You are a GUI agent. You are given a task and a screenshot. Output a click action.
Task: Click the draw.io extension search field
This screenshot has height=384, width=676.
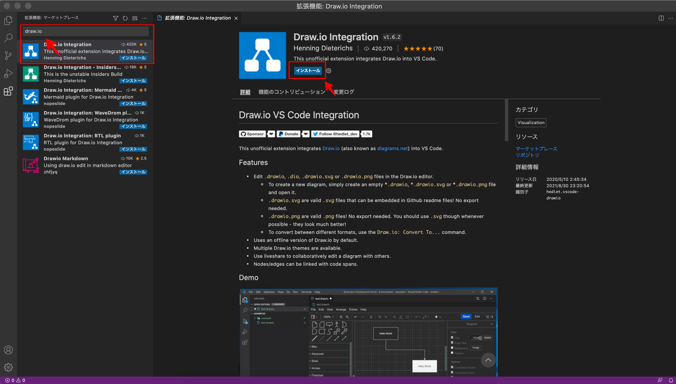tap(85, 31)
